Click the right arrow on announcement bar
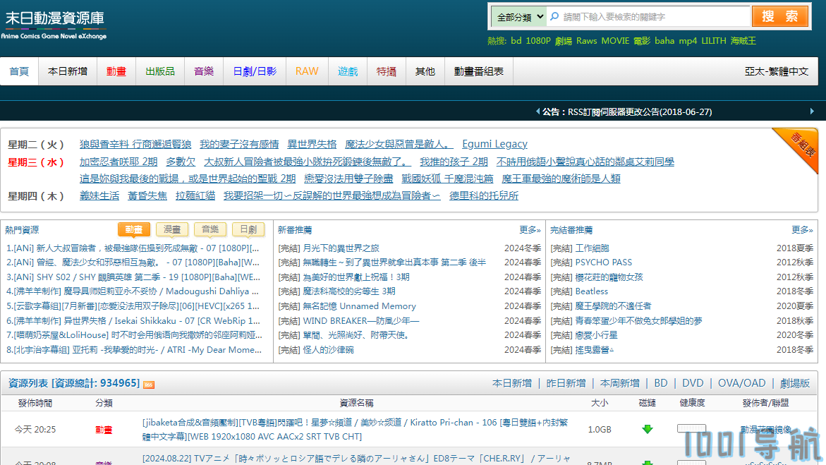 point(812,111)
